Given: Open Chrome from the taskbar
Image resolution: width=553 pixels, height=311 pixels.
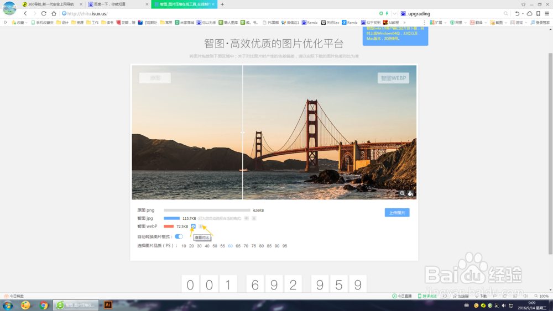Looking at the screenshot, I should coord(44,305).
